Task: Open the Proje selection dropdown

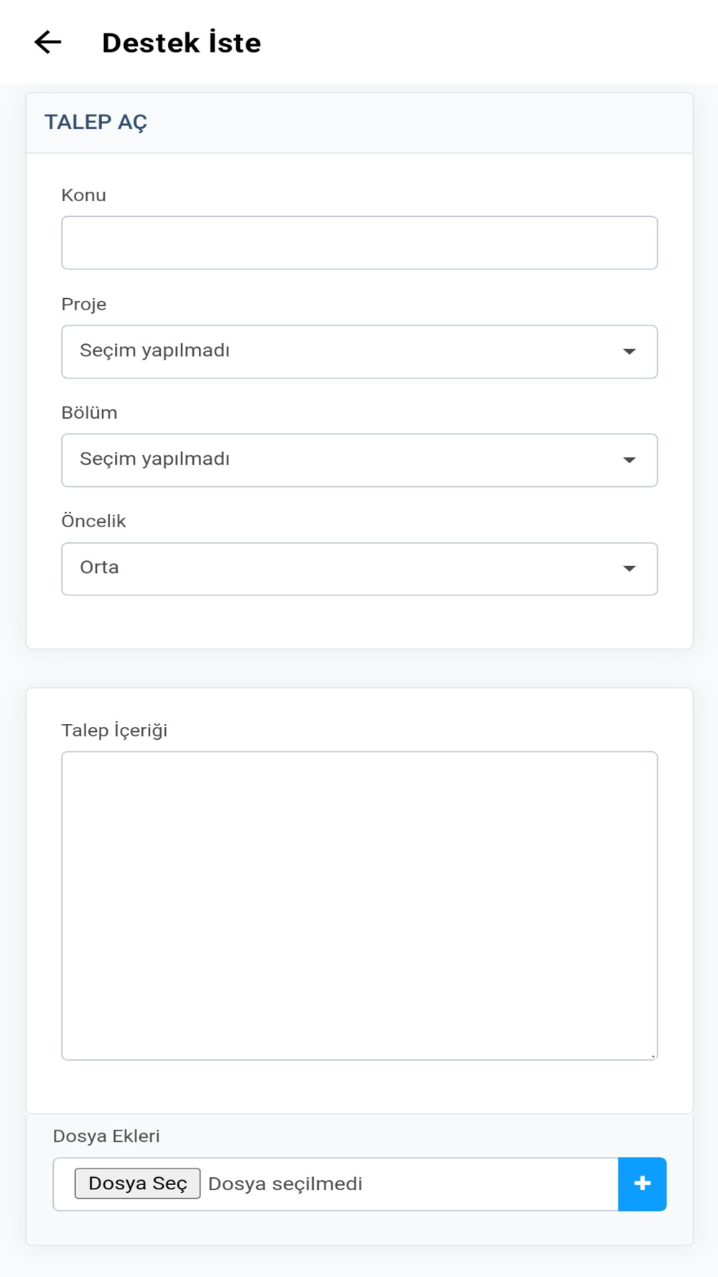Action: click(x=345, y=352)
